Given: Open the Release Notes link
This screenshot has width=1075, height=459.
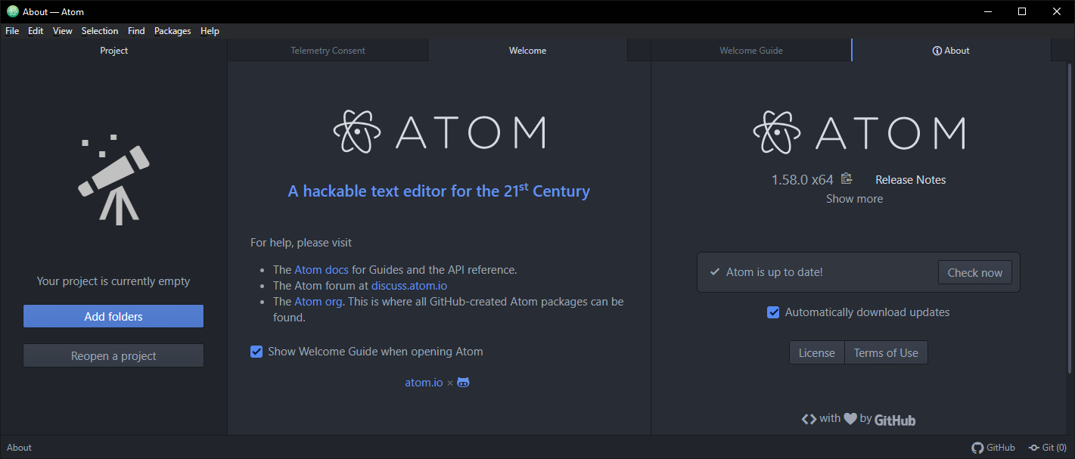Looking at the screenshot, I should pos(911,180).
